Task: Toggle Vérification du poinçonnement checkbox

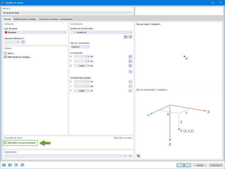Action: pos(5,143)
